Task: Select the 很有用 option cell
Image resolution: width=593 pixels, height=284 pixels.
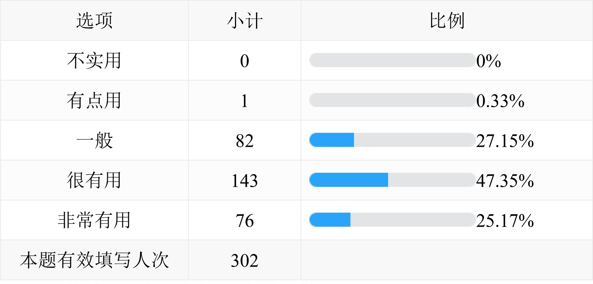Action: tap(94, 181)
